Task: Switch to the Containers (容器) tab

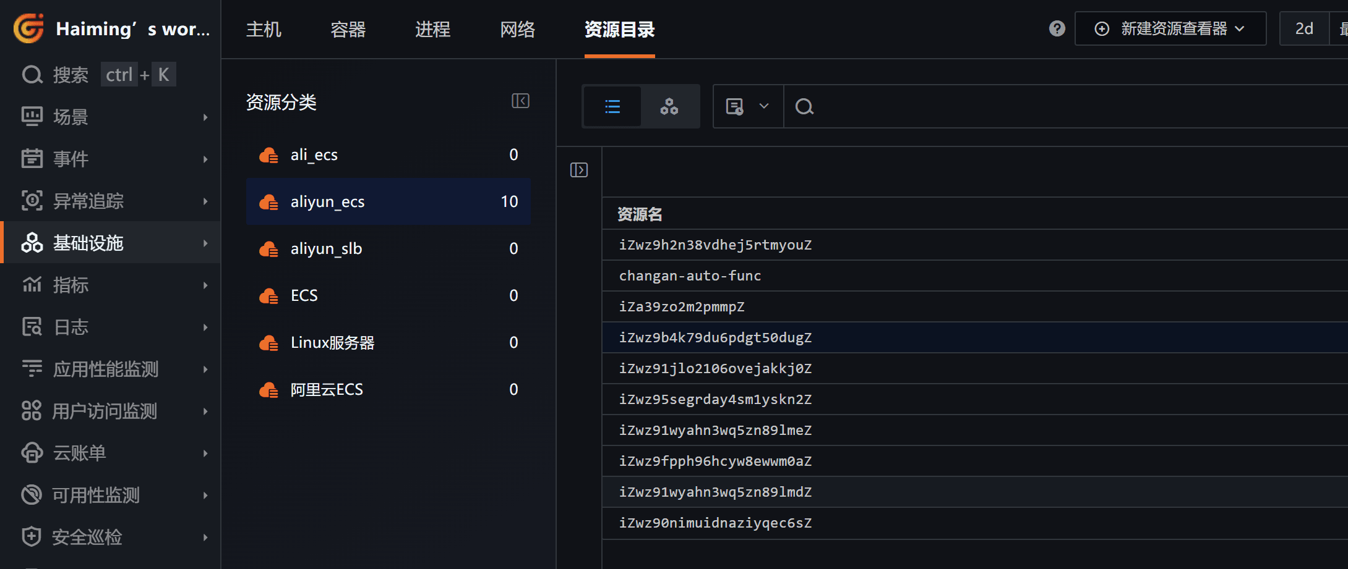Action: pyautogui.click(x=348, y=29)
